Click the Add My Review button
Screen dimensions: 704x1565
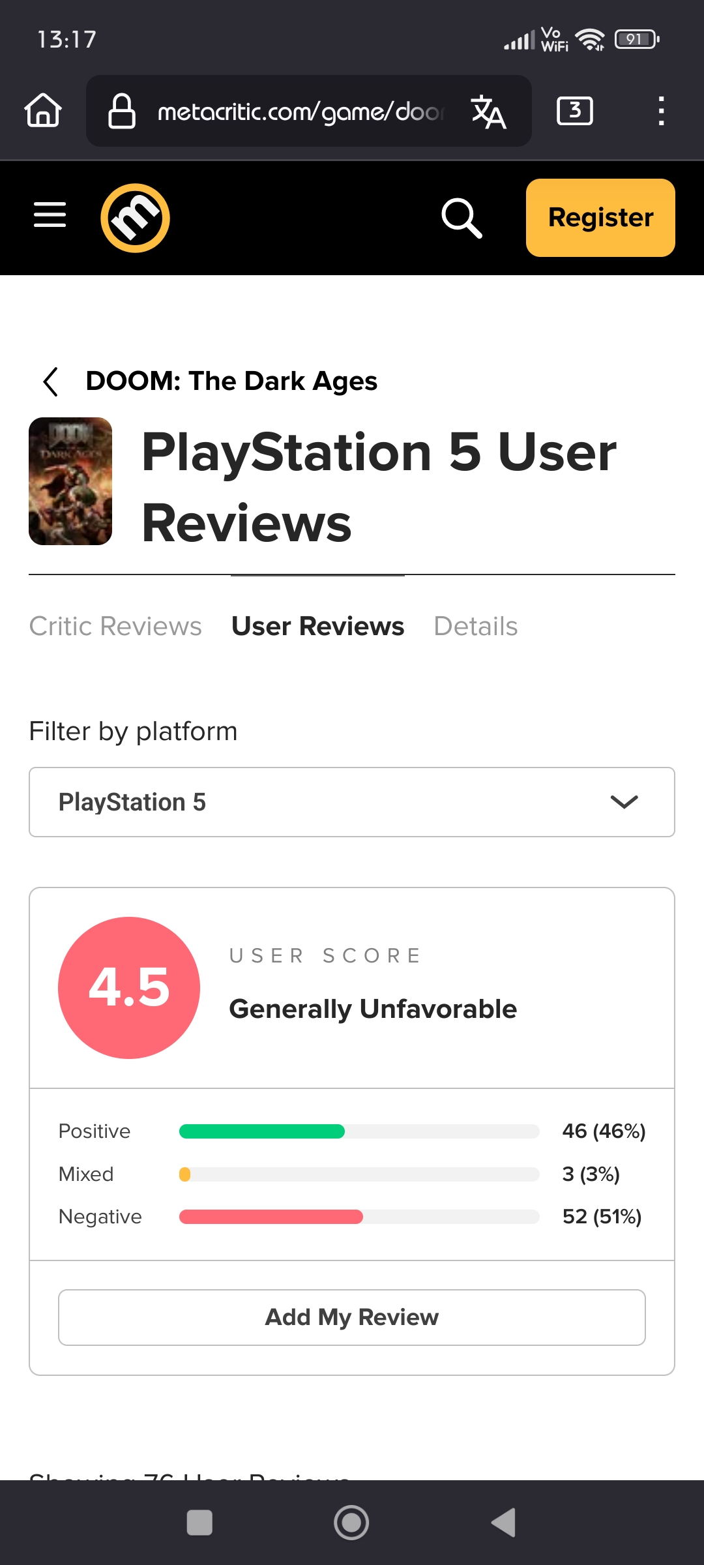point(352,1317)
